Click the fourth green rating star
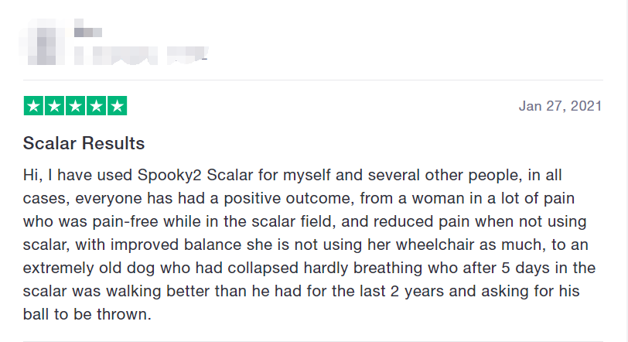Screen dimensions: 628x342 click(96, 106)
